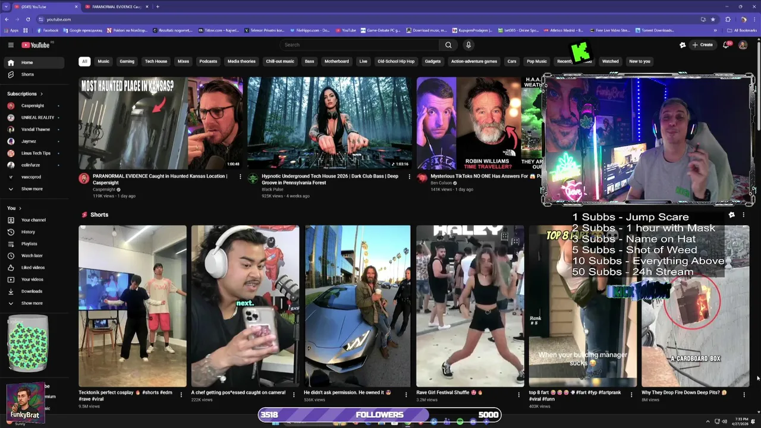Image resolution: width=761 pixels, height=428 pixels.
Task: Click the YouTube search input field
Action: [360, 45]
